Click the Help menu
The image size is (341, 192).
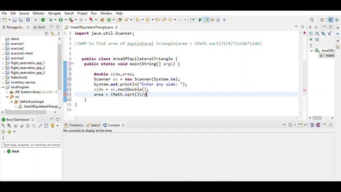coord(119,13)
